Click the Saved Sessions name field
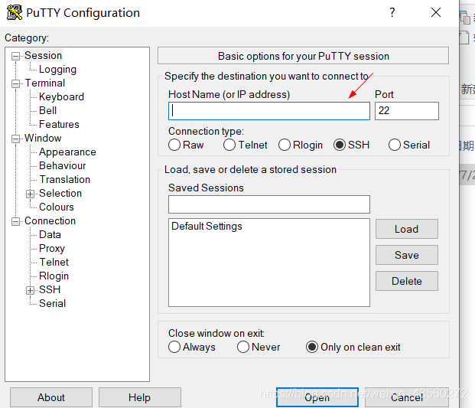Viewport: 475px width, 408px height. click(x=269, y=204)
